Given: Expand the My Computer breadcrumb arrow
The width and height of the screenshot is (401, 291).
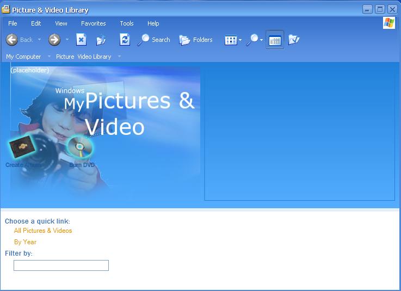Looking at the screenshot, I should point(49,56).
